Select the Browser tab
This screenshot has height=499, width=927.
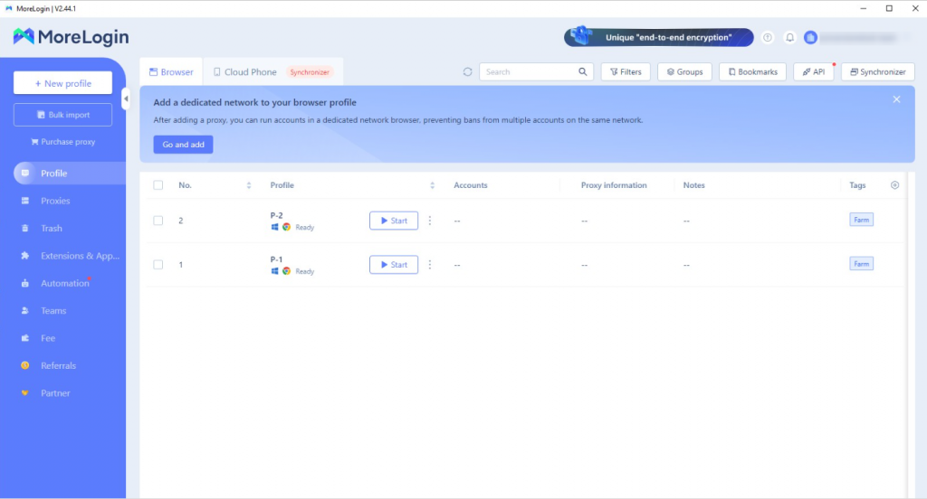(x=171, y=72)
